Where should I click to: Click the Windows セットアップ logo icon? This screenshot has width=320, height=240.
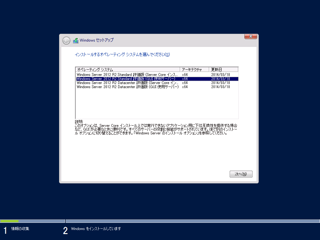[x=76, y=40]
